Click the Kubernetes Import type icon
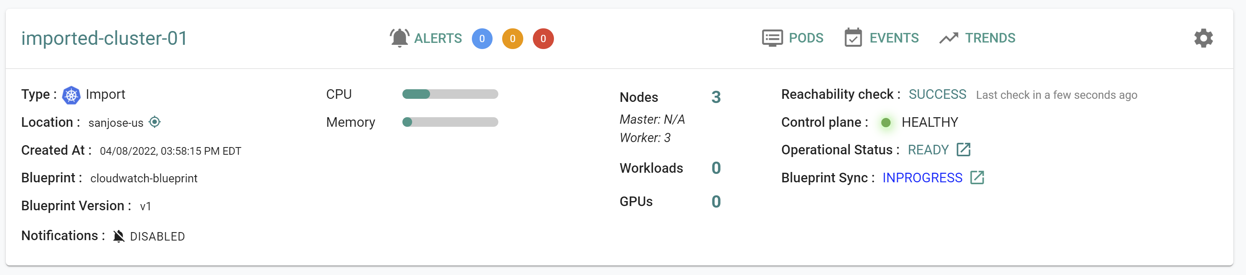 point(71,95)
